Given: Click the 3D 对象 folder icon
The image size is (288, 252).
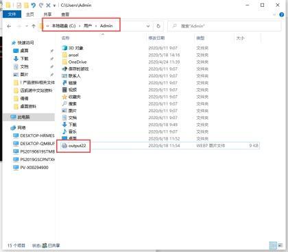Looking at the screenshot, I should (x=64, y=48).
